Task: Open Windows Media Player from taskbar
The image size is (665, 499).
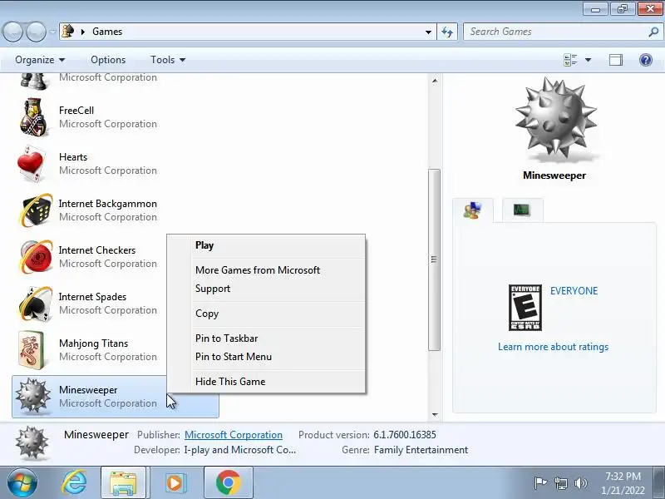Action: (175, 483)
